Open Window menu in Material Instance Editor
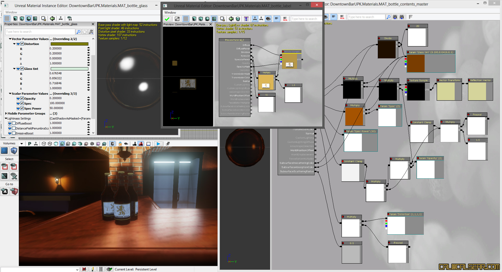Screen dimensions: 502x272 tap(11, 12)
